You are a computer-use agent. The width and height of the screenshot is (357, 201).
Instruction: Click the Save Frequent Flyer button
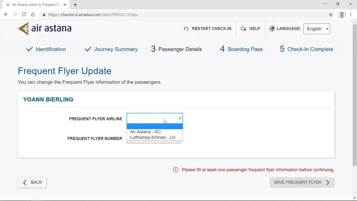tap(302, 183)
